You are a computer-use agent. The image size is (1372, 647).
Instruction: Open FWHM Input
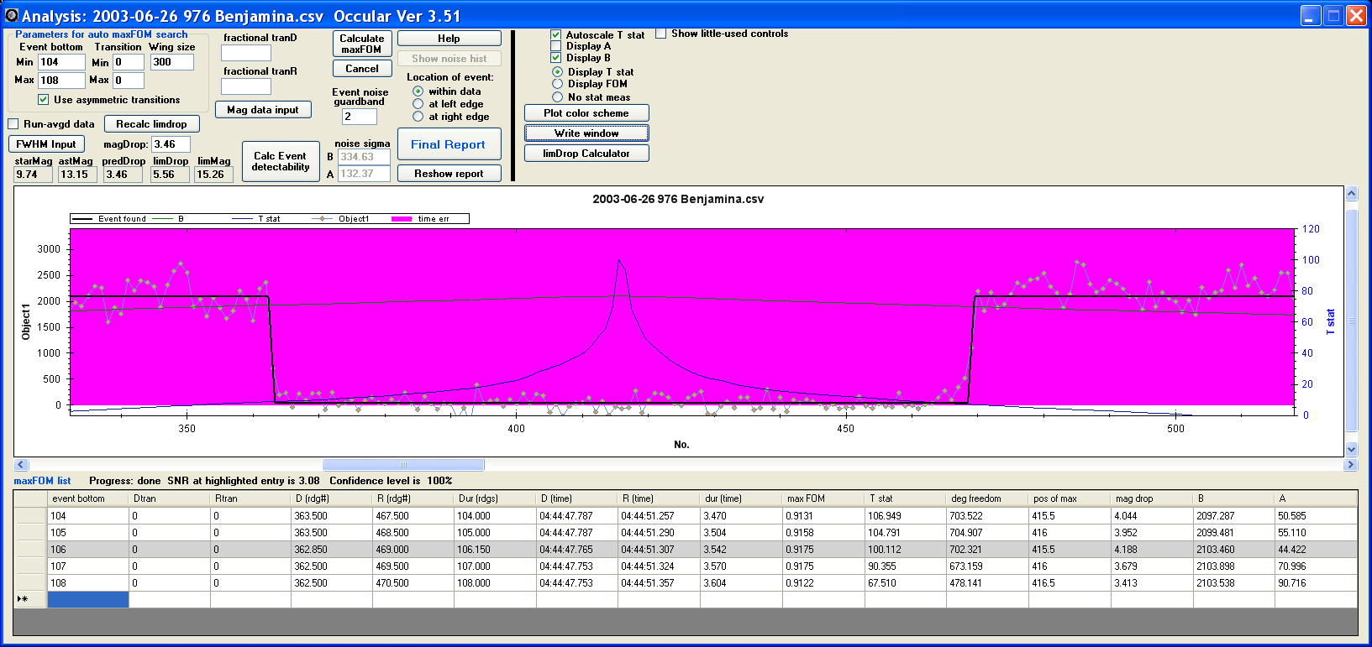tap(46, 144)
